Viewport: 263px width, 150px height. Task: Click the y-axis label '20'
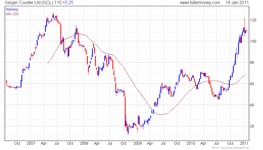coord(252,126)
